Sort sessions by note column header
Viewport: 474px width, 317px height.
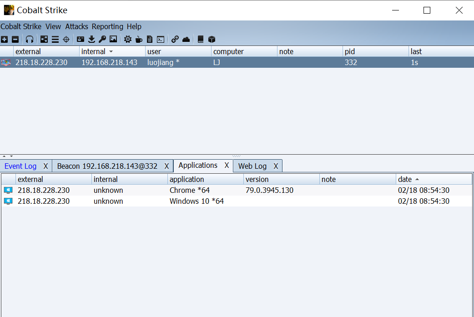(x=310, y=52)
